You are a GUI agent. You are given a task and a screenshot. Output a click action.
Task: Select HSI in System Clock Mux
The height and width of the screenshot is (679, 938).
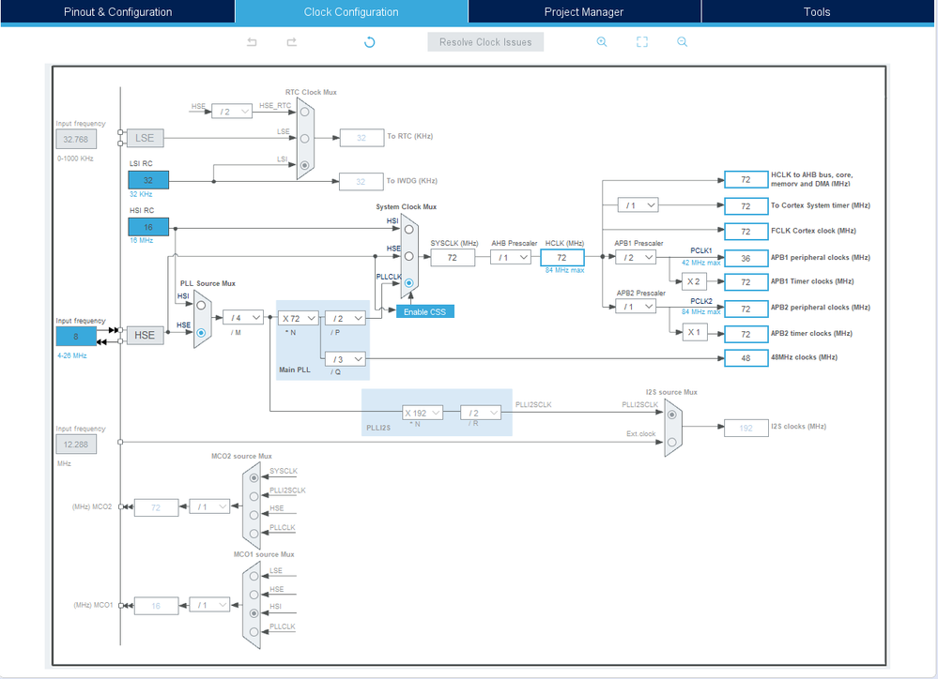pyautogui.click(x=409, y=229)
